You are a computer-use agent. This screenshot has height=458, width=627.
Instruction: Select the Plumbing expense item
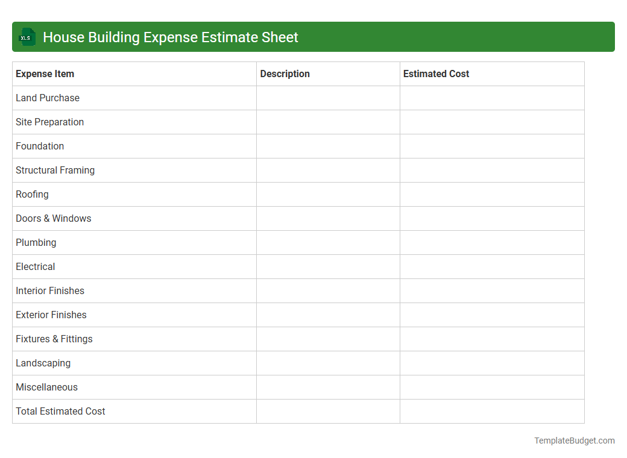click(36, 242)
